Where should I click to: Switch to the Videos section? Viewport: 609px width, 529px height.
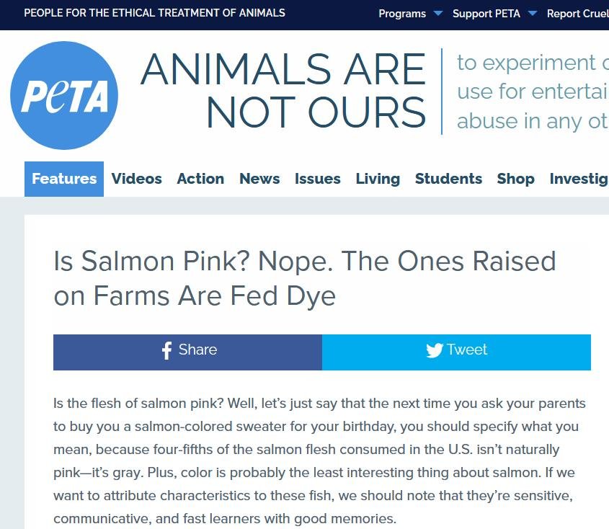coord(136,179)
